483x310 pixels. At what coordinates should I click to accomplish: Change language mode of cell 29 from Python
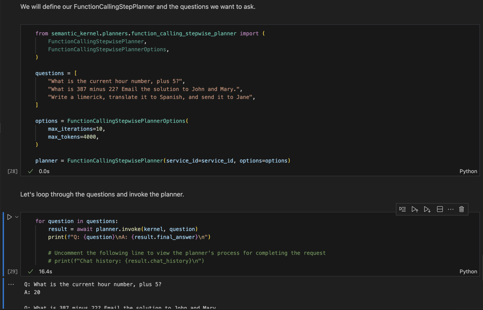tap(468, 272)
